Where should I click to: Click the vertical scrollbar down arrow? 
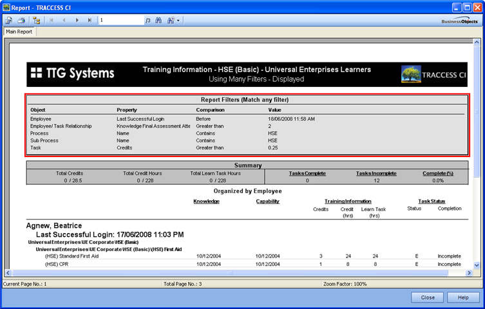click(477, 265)
